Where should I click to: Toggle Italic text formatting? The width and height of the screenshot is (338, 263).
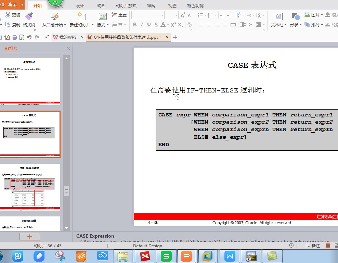[142, 25]
